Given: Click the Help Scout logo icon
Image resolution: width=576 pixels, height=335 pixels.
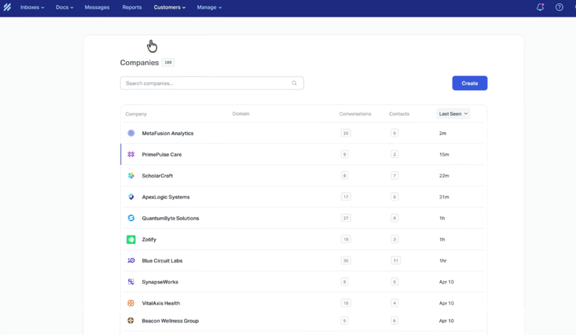Looking at the screenshot, I should [x=7, y=7].
